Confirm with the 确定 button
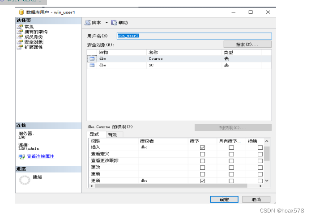Viewport: 311px width, 217px height. coord(224,200)
